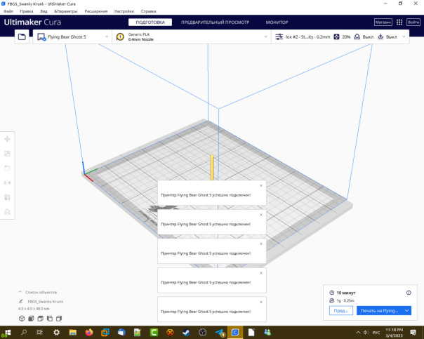Open Steam from the taskbar
424x339 pixels.
186,332
